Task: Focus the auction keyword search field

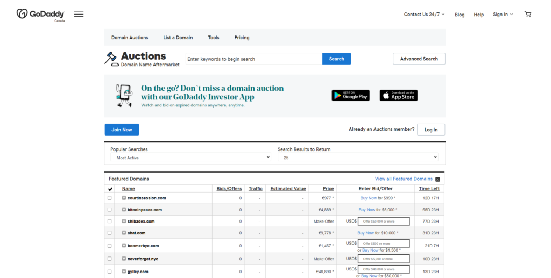Action: (254, 59)
